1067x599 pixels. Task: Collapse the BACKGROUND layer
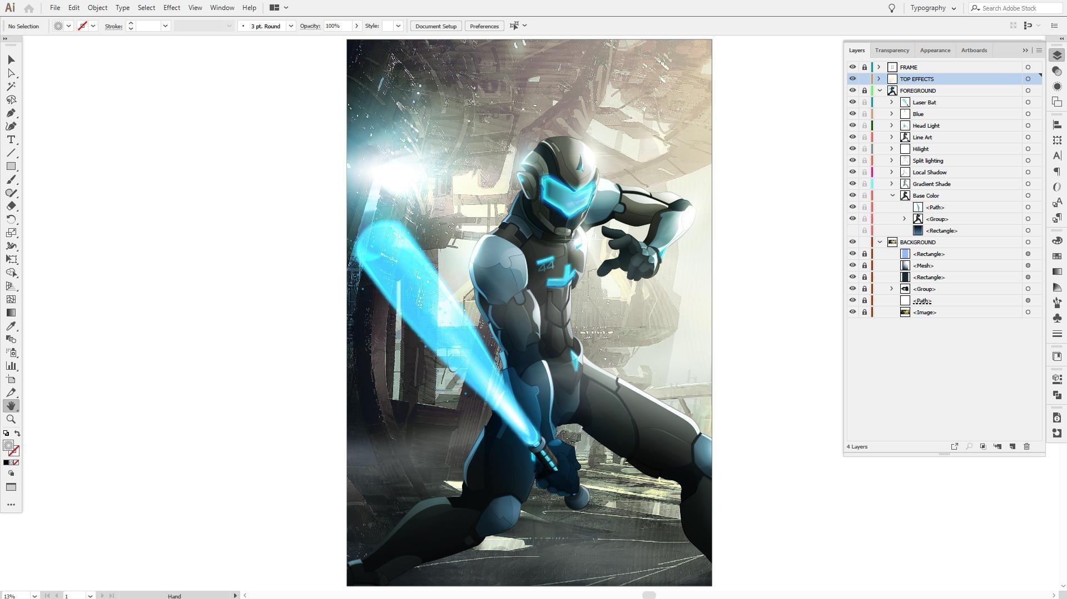click(880, 242)
